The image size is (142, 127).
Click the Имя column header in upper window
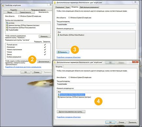[59, 32]
